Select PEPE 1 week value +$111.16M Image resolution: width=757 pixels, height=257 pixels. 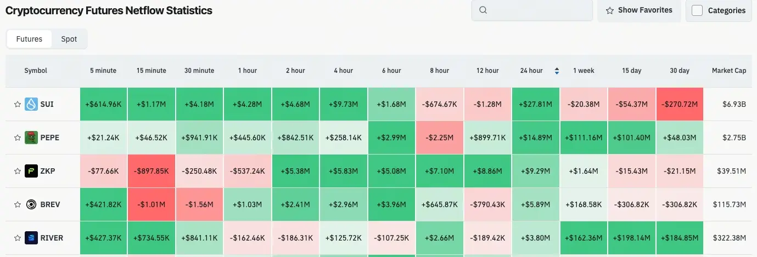(584, 138)
